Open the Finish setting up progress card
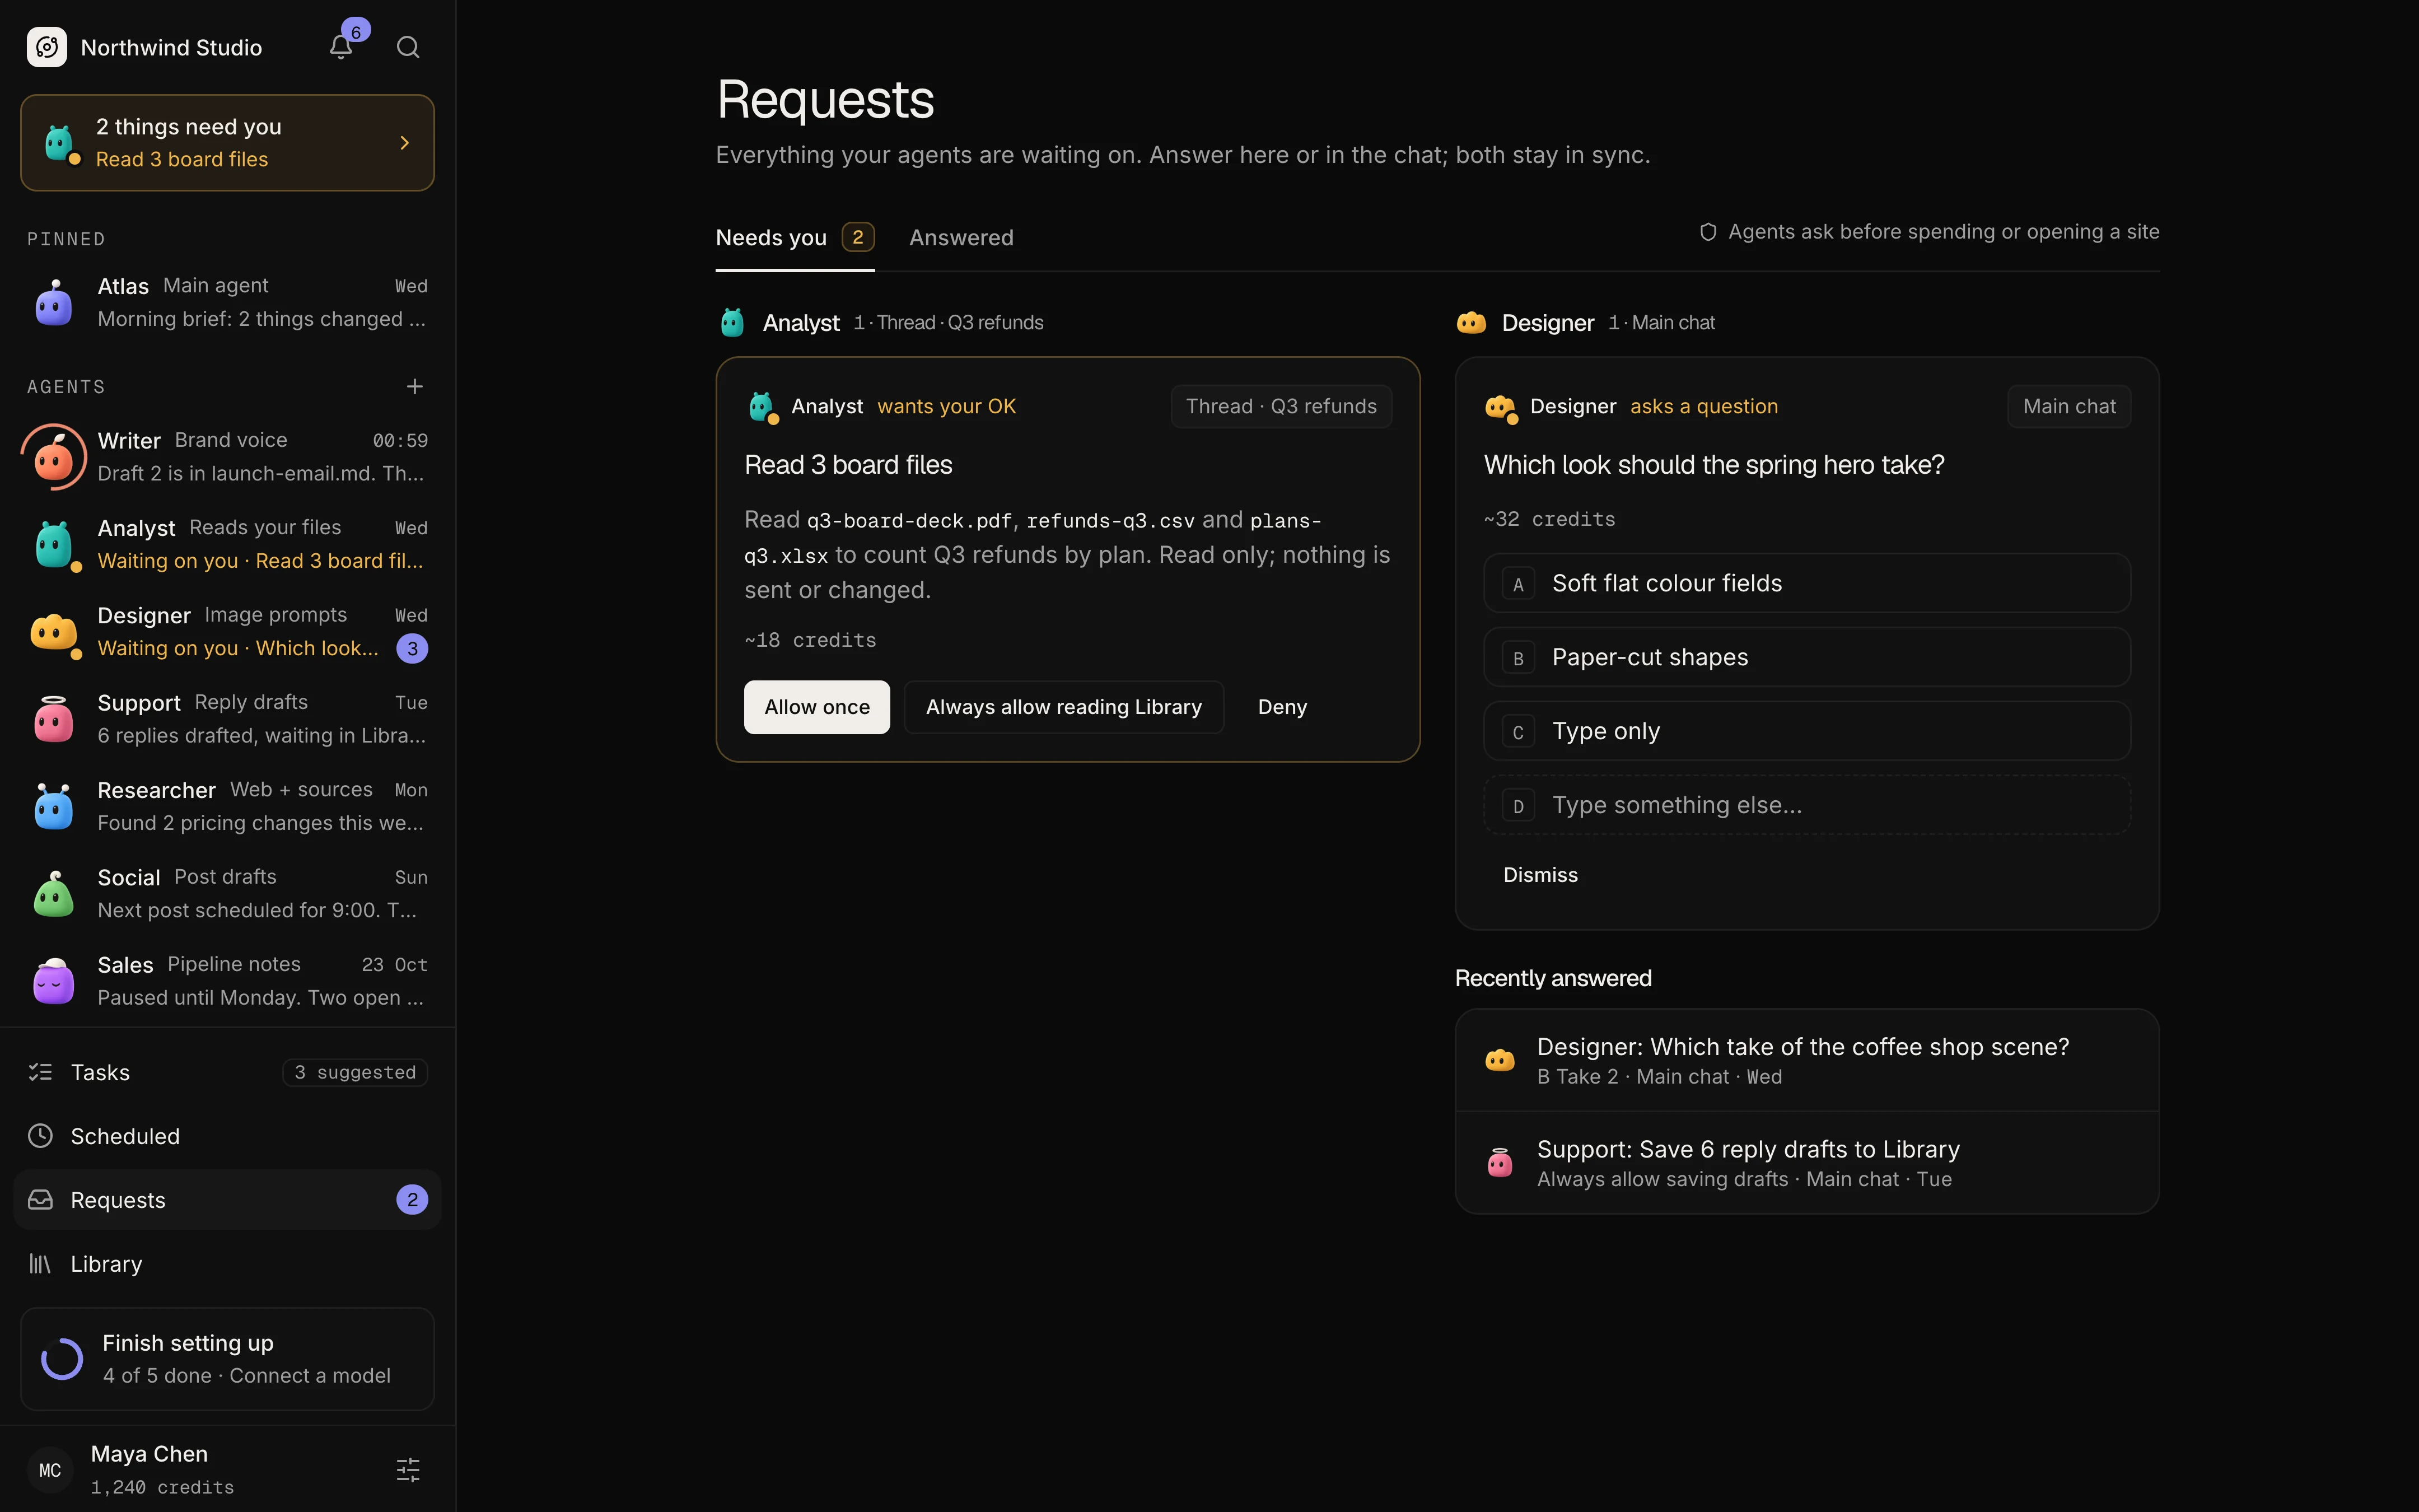The image size is (2419, 1512). coord(227,1359)
